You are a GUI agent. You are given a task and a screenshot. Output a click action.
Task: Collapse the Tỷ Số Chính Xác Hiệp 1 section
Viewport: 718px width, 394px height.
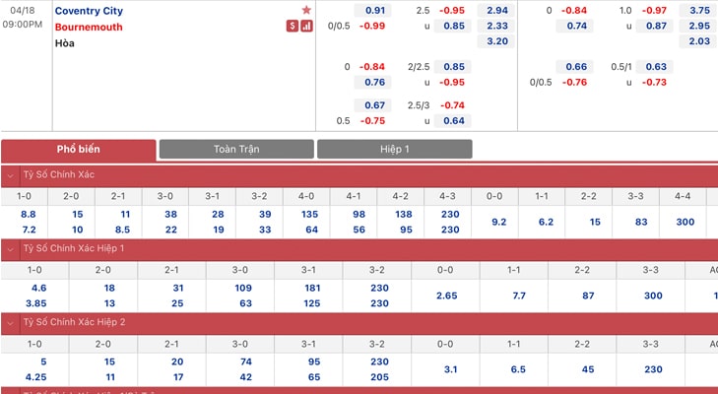click(x=10, y=249)
